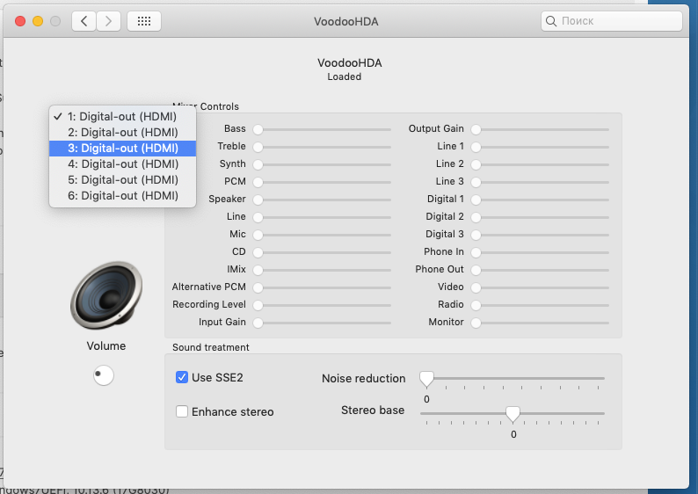Image resolution: width=698 pixels, height=494 pixels.
Task: Click the Digital 3 slider knob
Action: pyautogui.click(x=476, y=235)
